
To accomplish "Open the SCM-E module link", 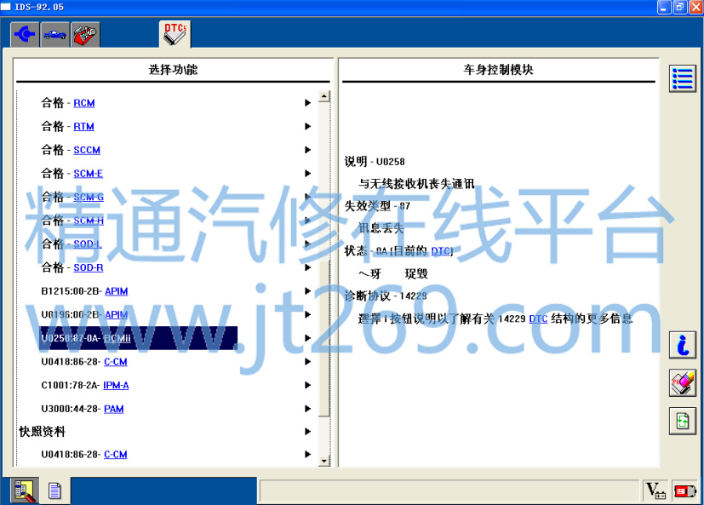I will click(88, 174).
